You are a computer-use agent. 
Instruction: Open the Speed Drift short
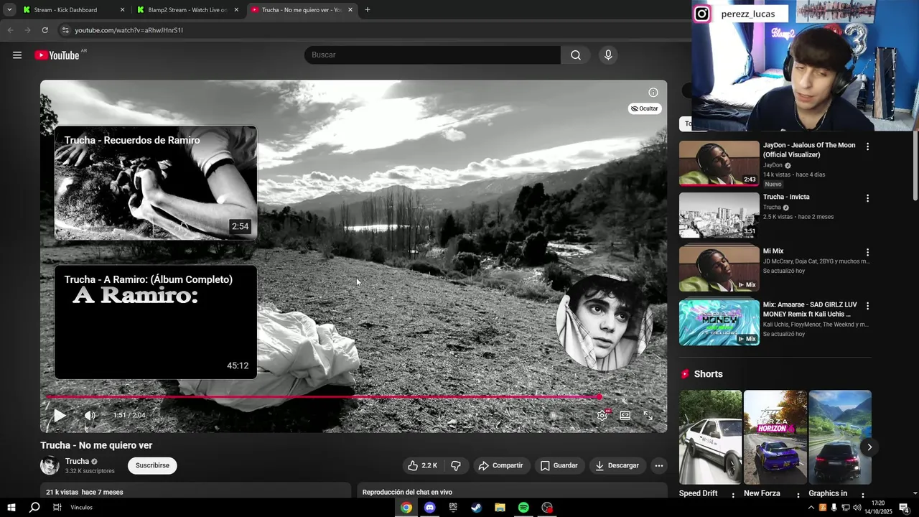[710, 437]
